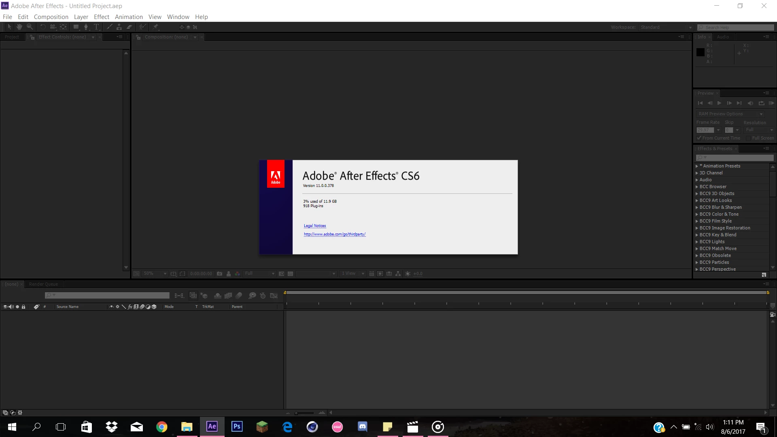
Task: Select the Hand tool
Action: pos(19,27)
